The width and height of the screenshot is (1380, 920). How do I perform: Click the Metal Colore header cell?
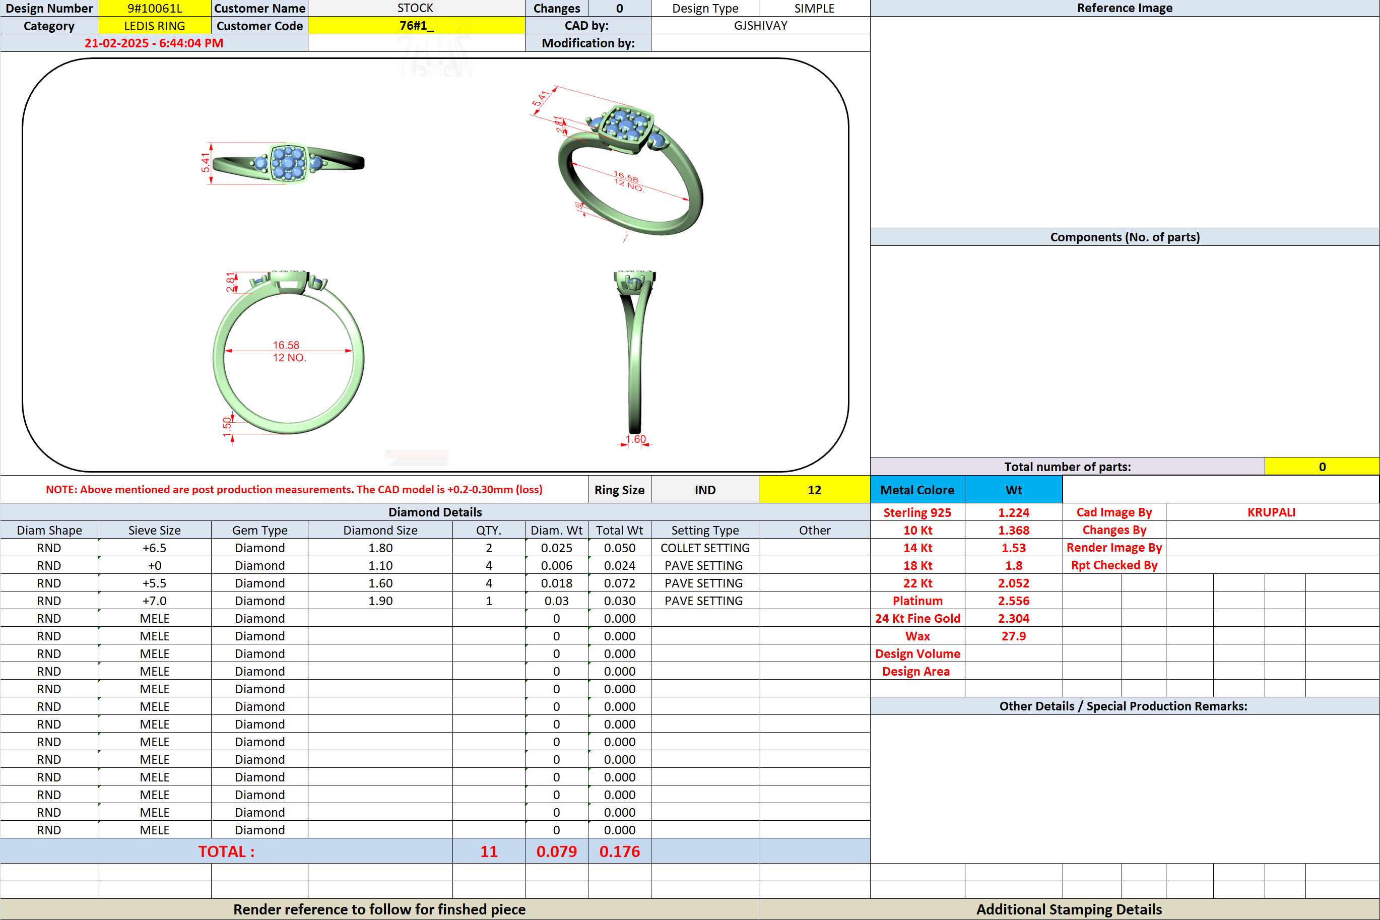(x=917, y=490)
